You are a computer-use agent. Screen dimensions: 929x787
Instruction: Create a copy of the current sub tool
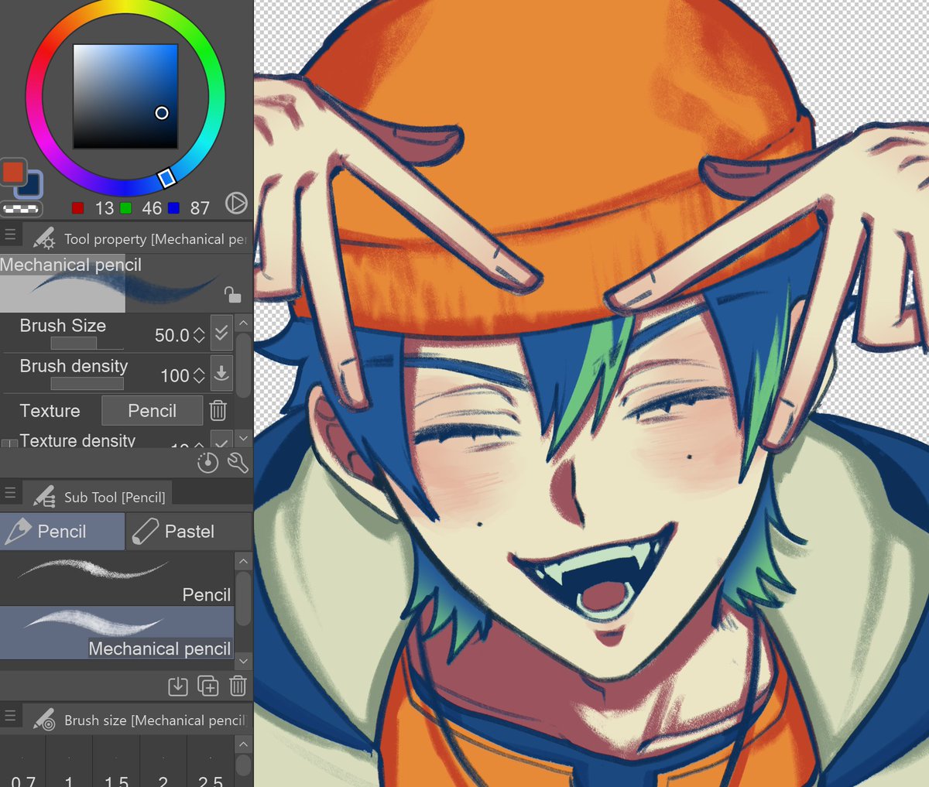tap(208, 686)
